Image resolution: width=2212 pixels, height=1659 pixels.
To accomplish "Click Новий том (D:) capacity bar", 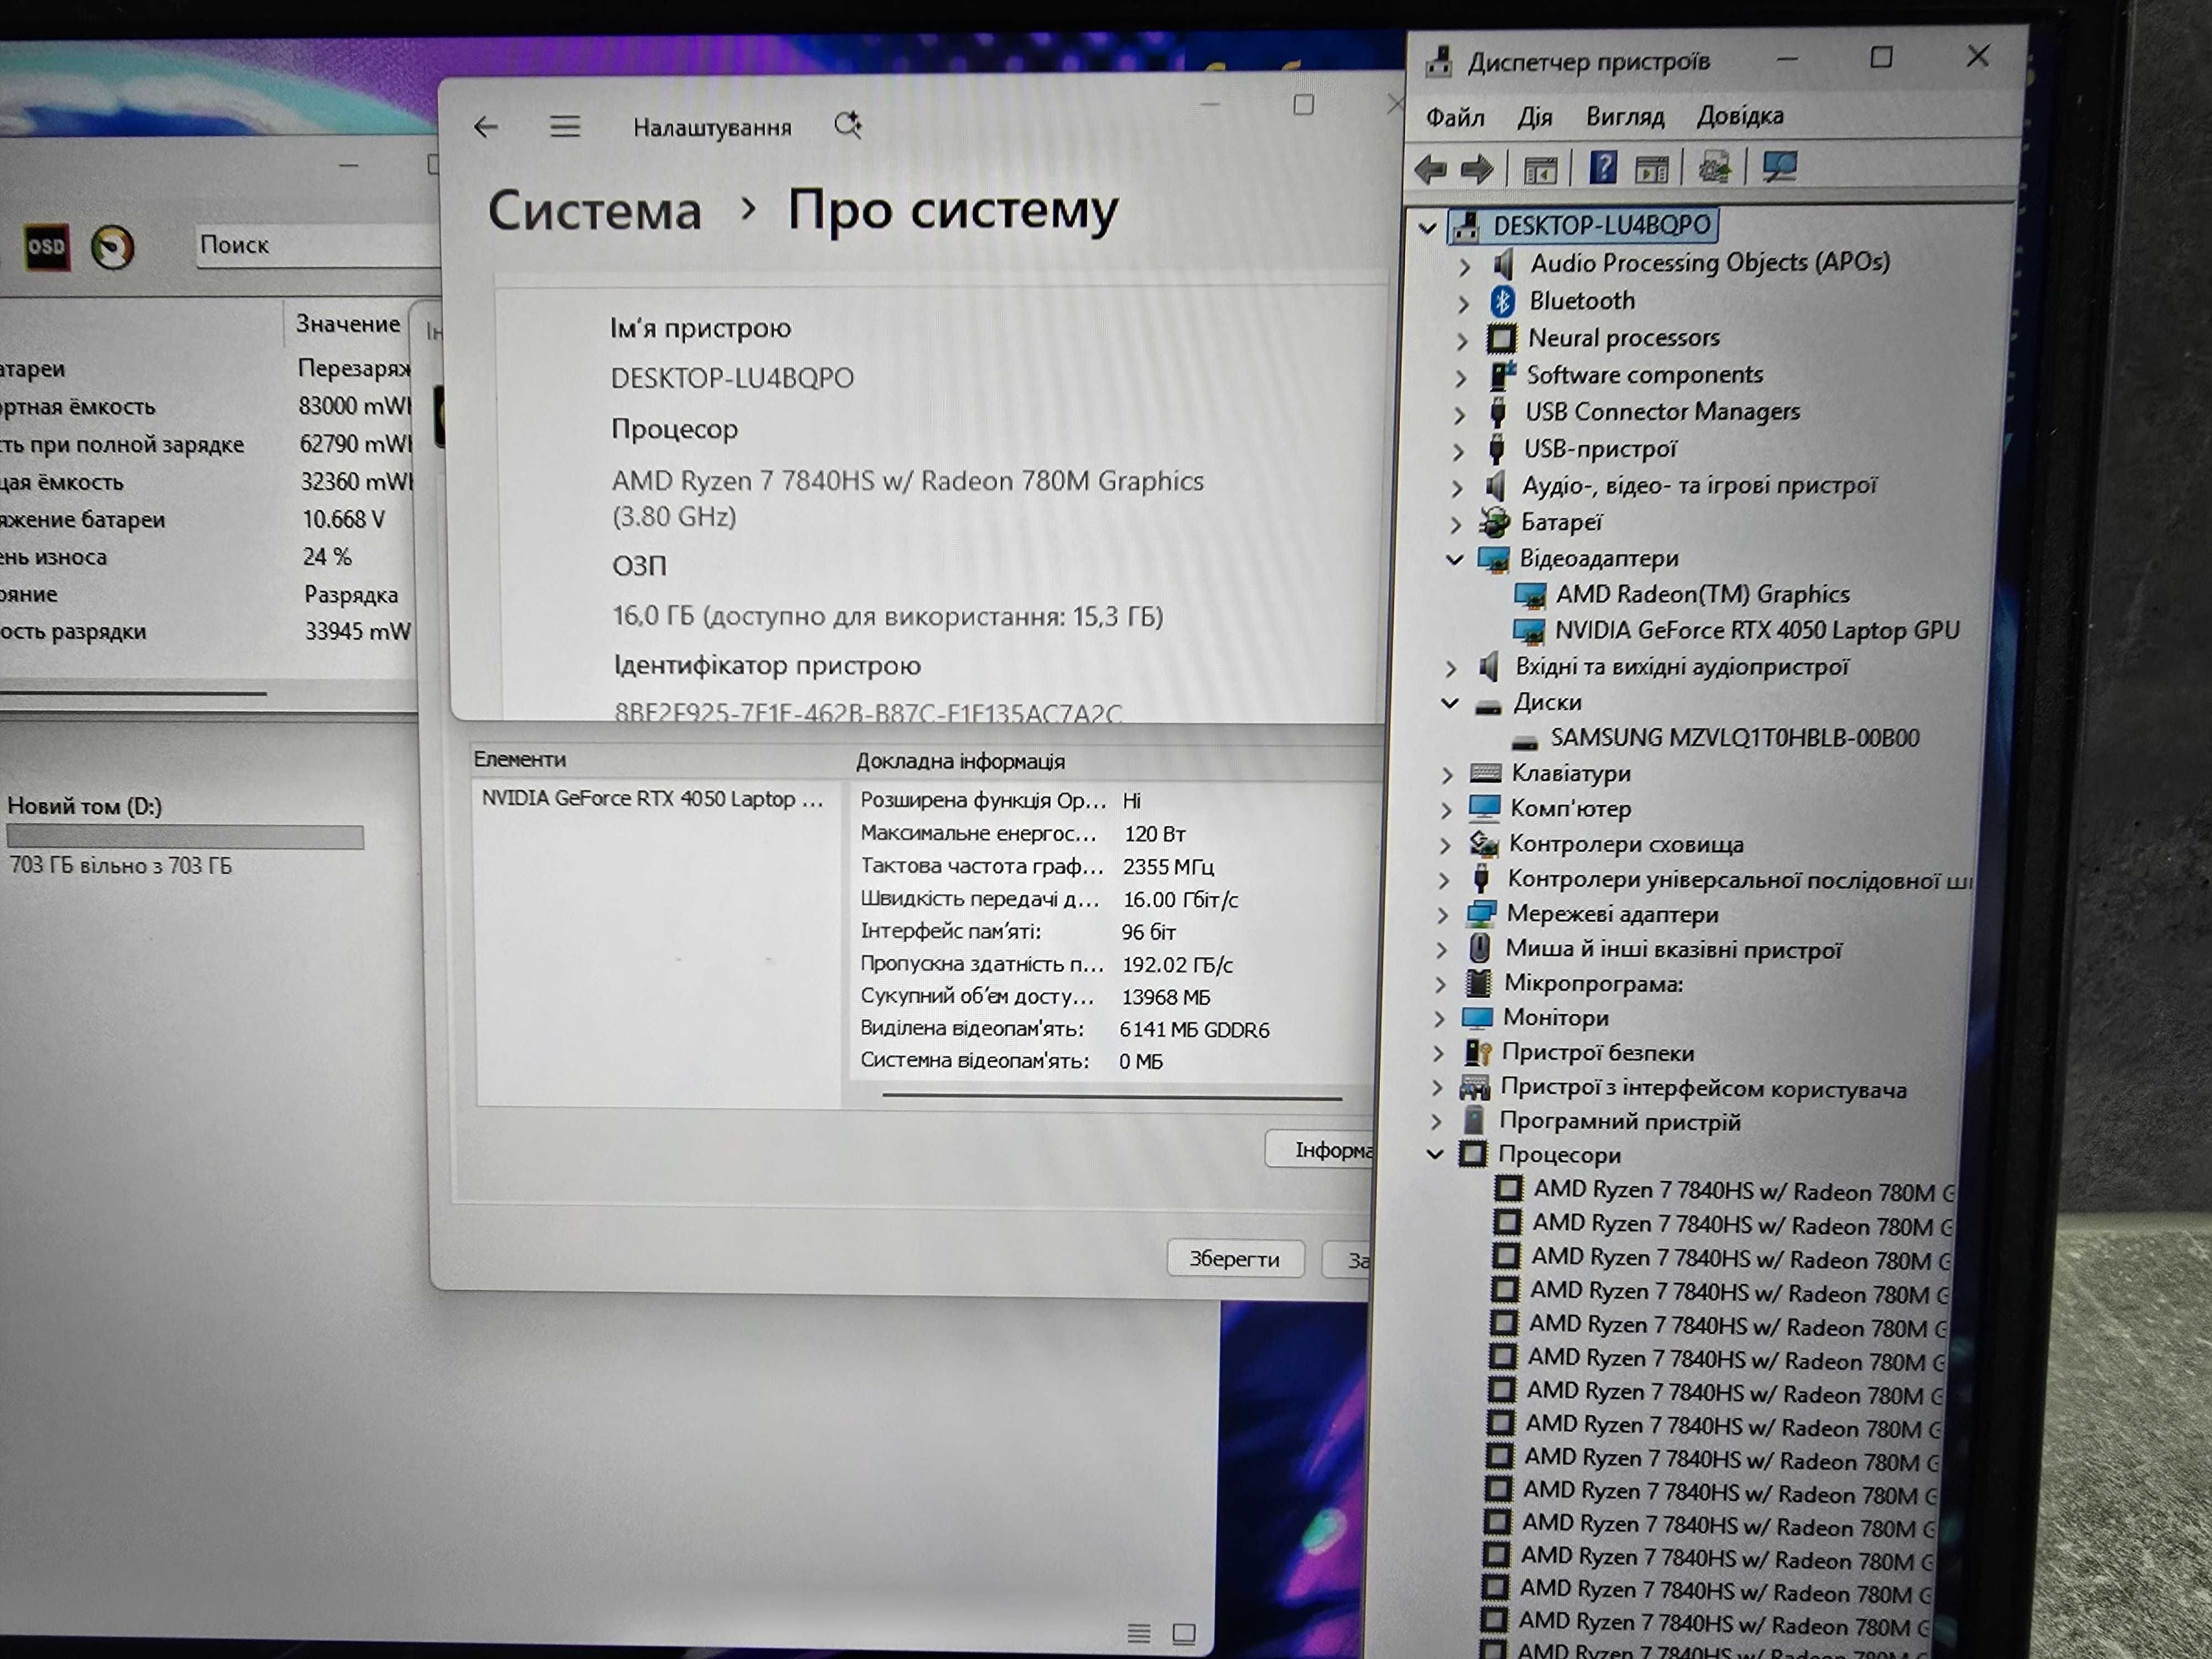I will pos(185,837).
